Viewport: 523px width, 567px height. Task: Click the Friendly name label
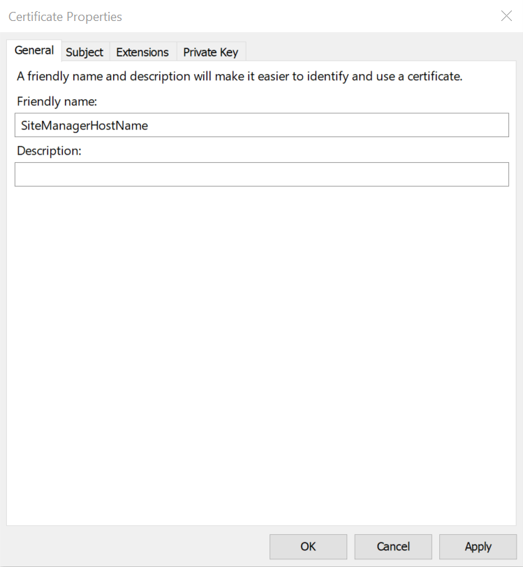coord(57,101)
